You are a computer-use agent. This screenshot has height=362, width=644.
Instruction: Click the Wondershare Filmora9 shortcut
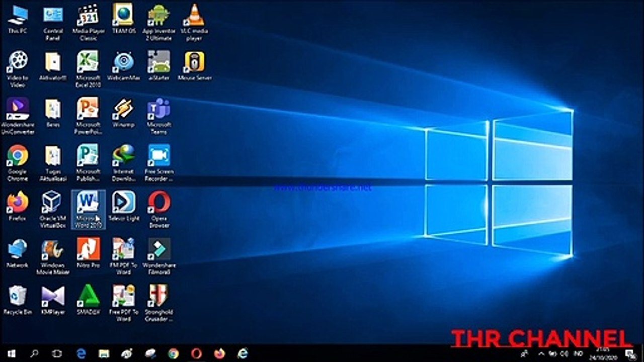pyautogui.click(x=159, y=256)
